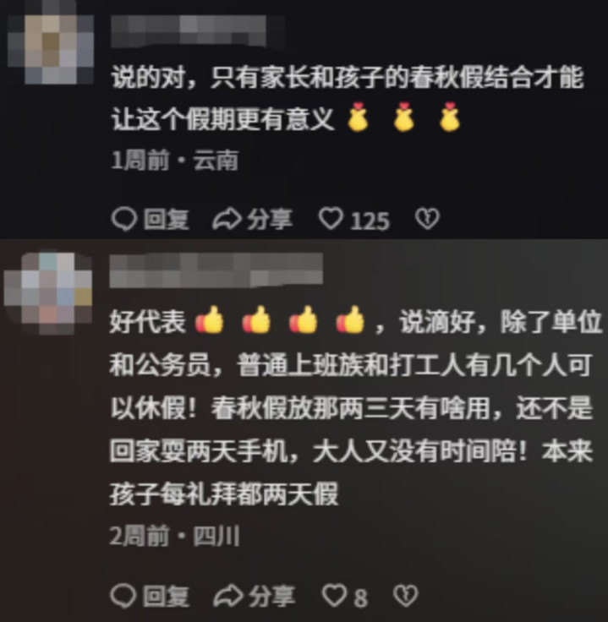Click the first comment text about 家长和孩子
This screenshot has height=622, width=608.
(x=348, y=98)
